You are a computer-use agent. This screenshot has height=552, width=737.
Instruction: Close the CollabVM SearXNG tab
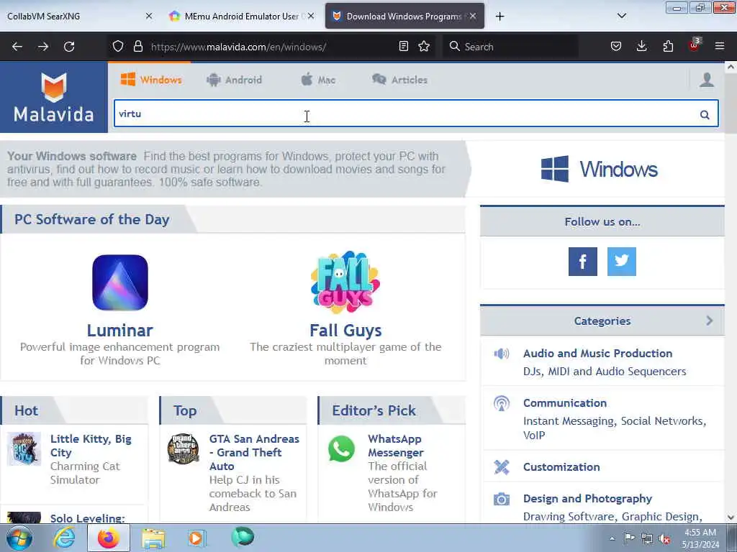[x=148, y=16]
